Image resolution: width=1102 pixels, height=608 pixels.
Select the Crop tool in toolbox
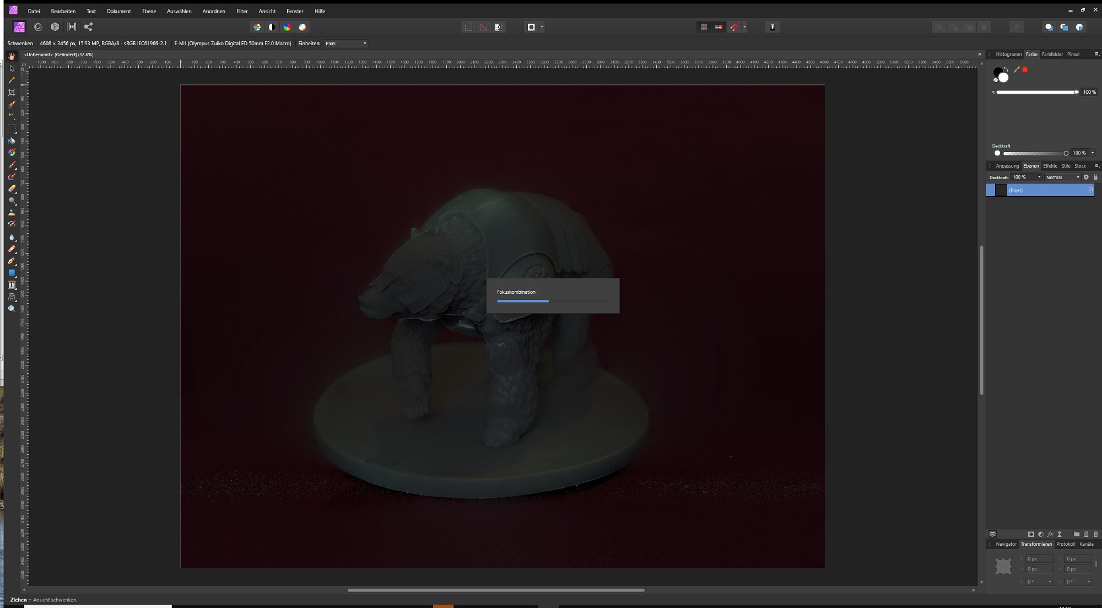point(12,93)
